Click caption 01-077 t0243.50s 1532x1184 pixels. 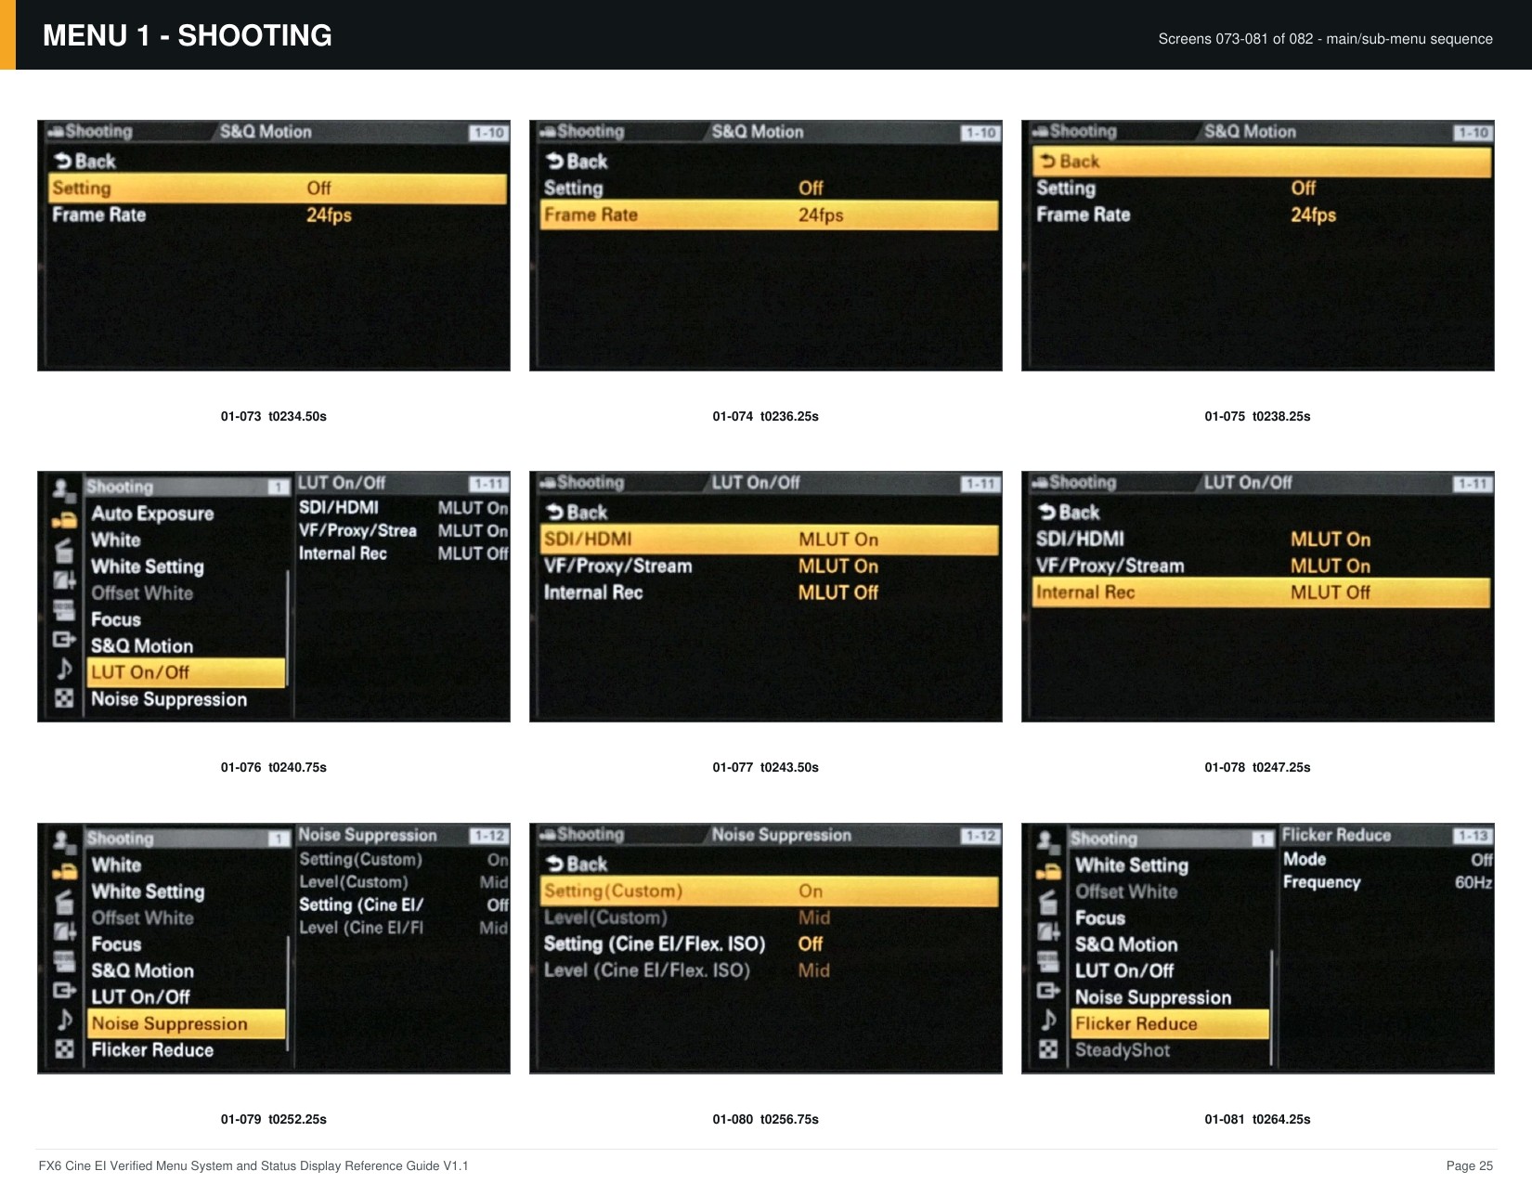pos(766,767)
